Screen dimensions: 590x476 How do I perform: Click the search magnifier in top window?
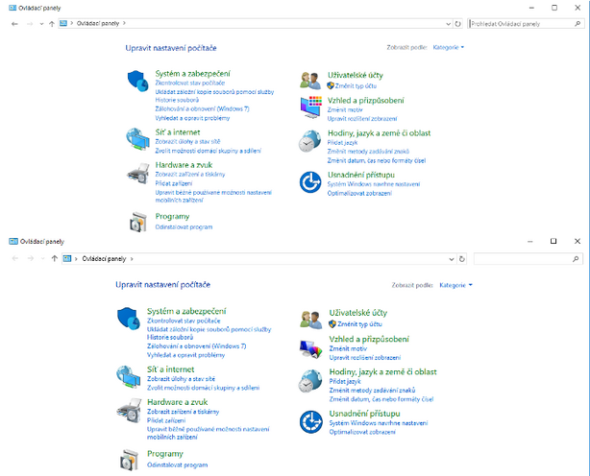(578, 24)
